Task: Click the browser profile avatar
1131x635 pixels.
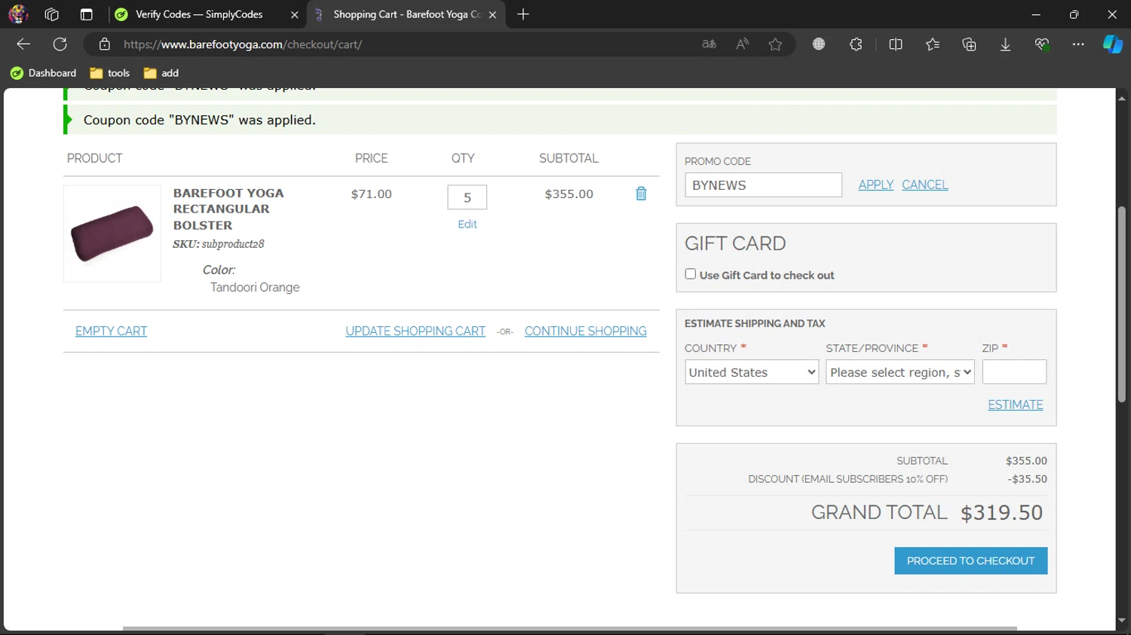Action: click(18, 14)
